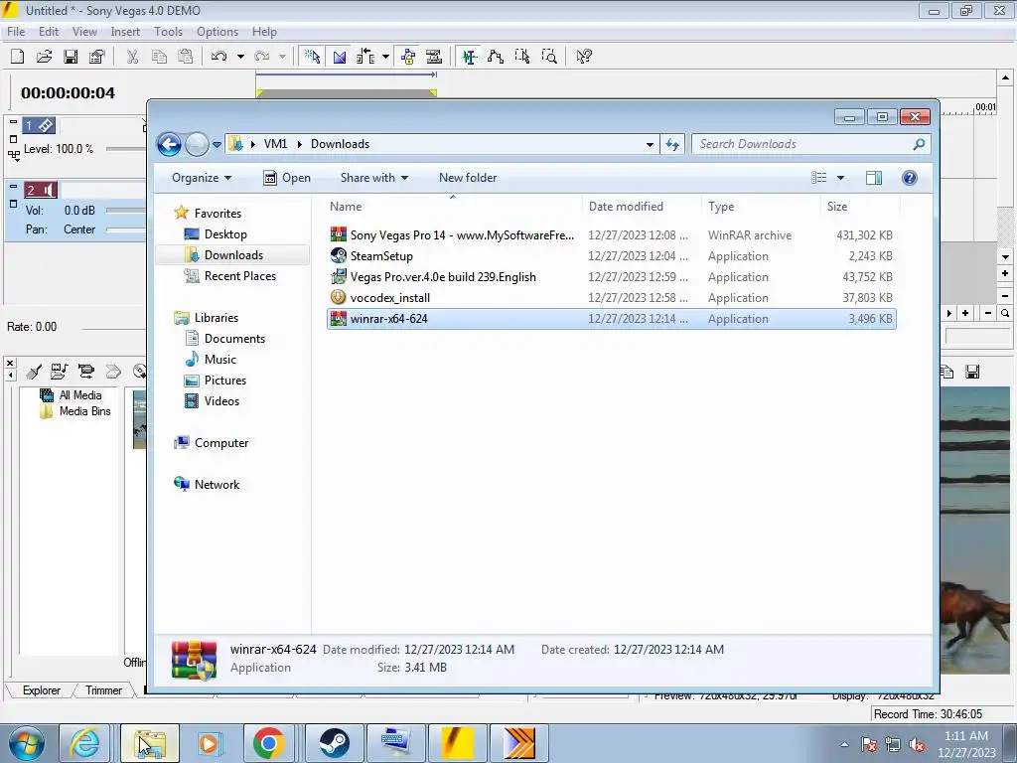Toggle Ignore Event Grouping button
Viewport: 1017px width, 763px height.
[434, 57]
